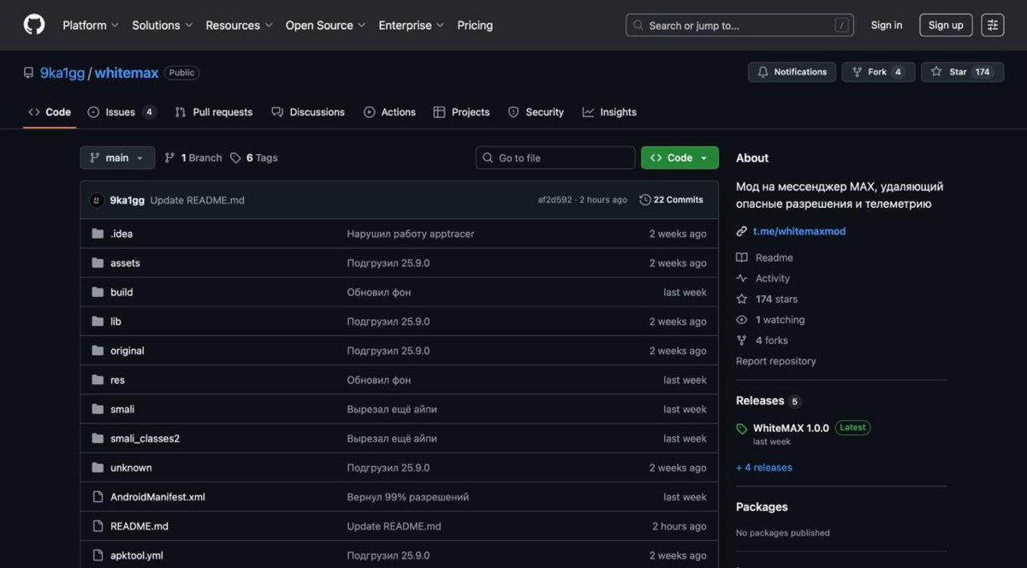Click the clock icon in 22 Commits
Screen dimensions: 1027x568
coord(645,200)
